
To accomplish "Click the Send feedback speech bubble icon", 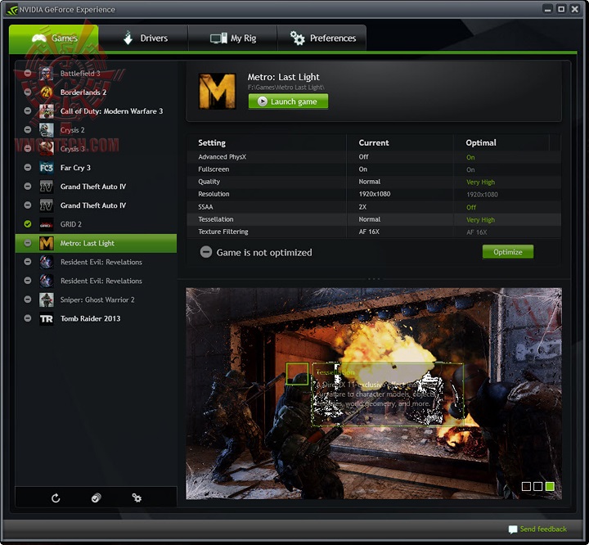I will pyautogui.click(x=512, y=529).
